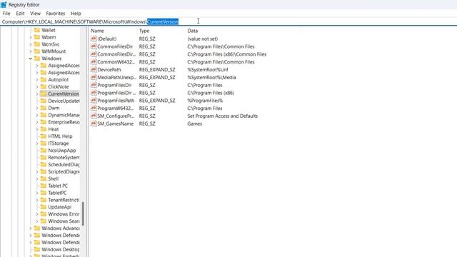
Task: Expand the WcmSvc key
Action: pyautogui.click(x=31, y=44)
